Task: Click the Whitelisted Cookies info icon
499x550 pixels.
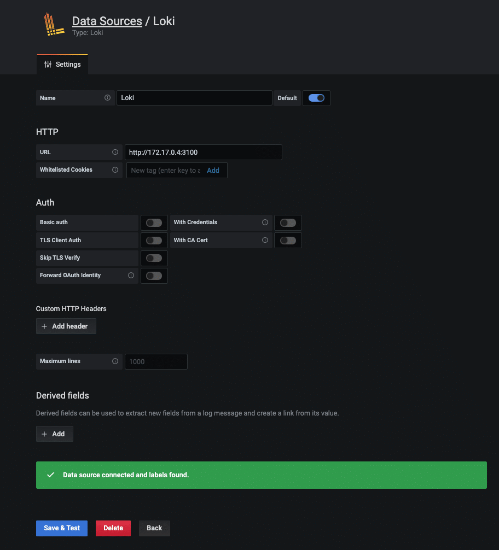Action: pyautogui.click(x=115, y=170)
